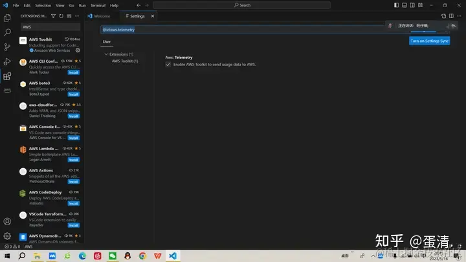Click Turn on Settings Sync button
Screen dimensions: 466x262
pyautogui.click(x=430, y=41)
